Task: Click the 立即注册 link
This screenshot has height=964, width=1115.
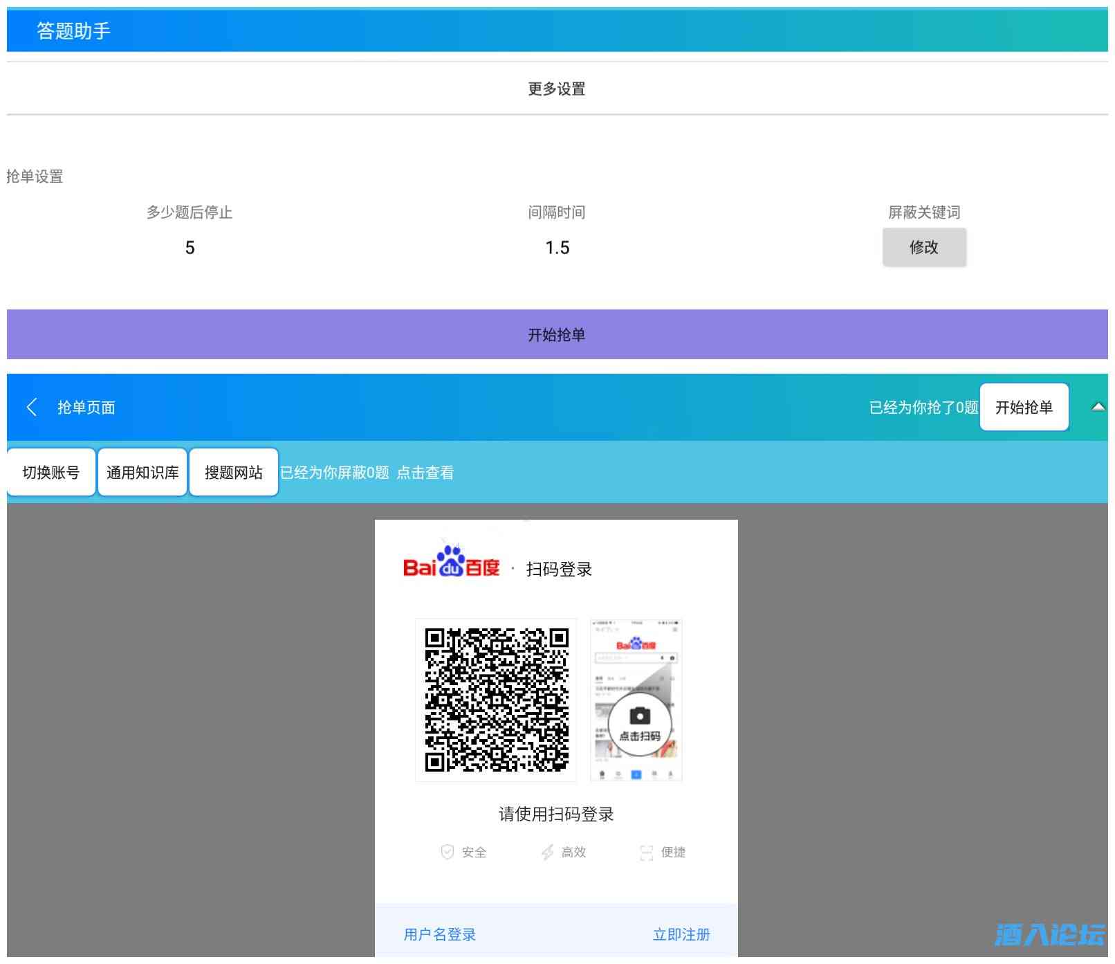Action: click(681, 934)
